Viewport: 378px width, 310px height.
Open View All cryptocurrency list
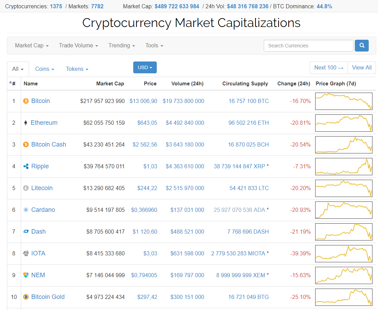click(x=361, y=67)
